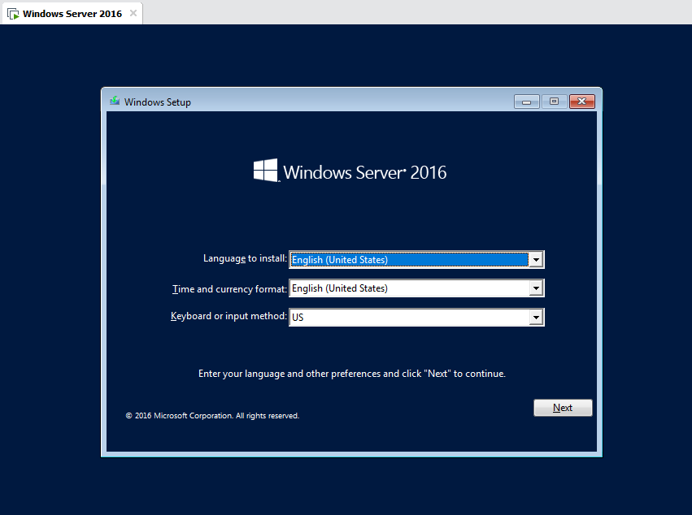Select the Language to install field
The image size is (692, 515).
click(416, 260)
